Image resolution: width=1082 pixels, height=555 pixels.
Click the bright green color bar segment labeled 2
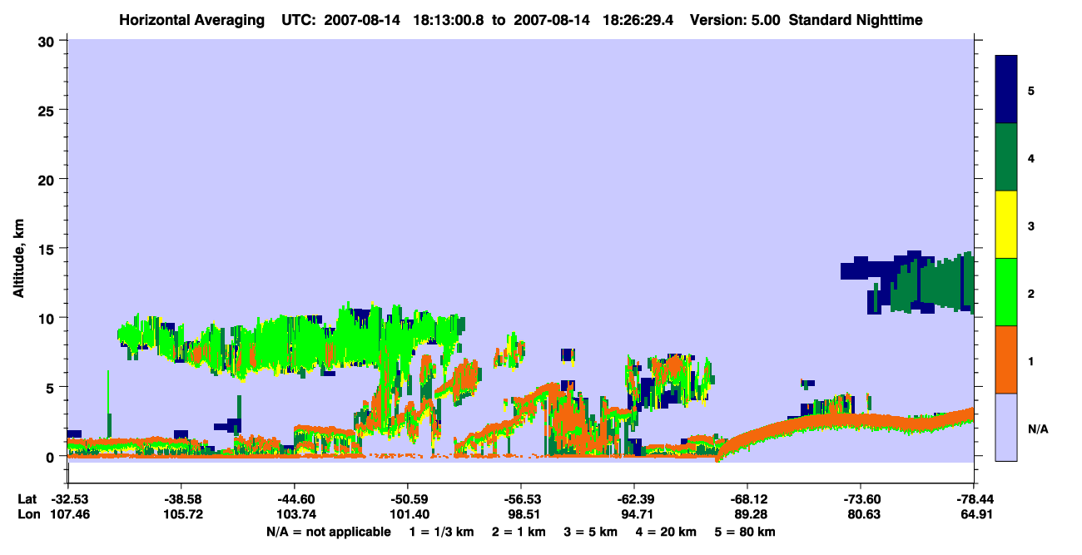click(1006, 292)
